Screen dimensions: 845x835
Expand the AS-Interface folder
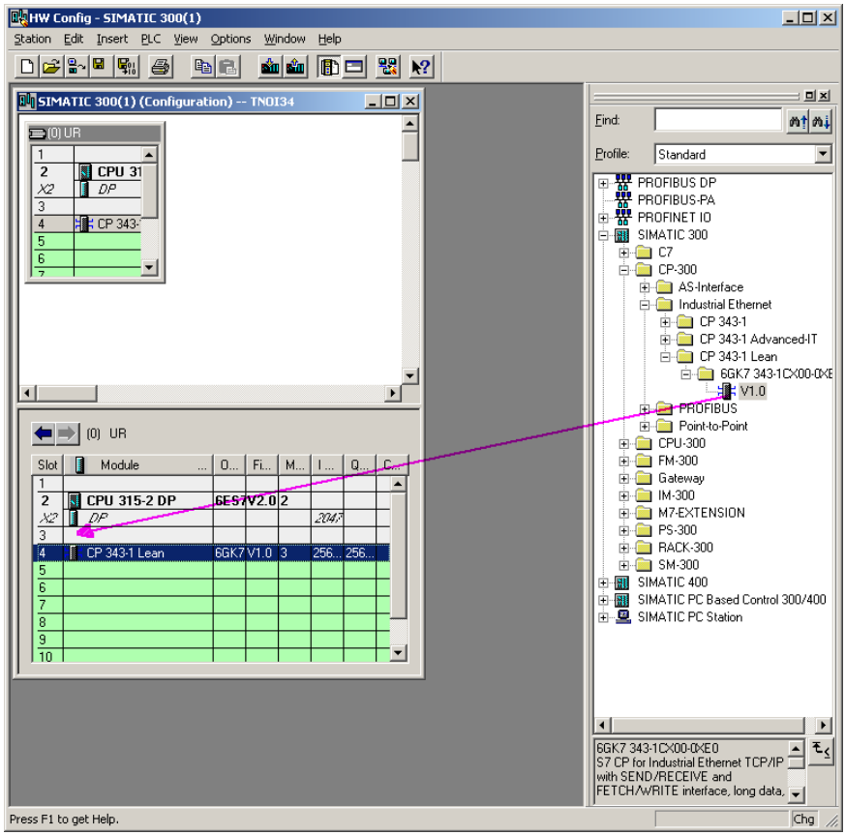645,287
